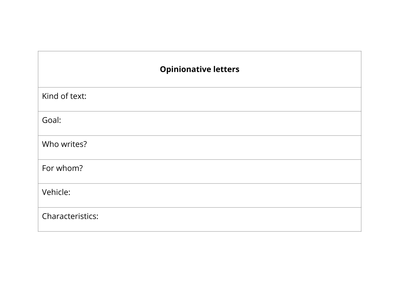The height and width of the screenshot is (306, 408).
Task: Click the "Goal:" label
Action: [x=51, y=120]
